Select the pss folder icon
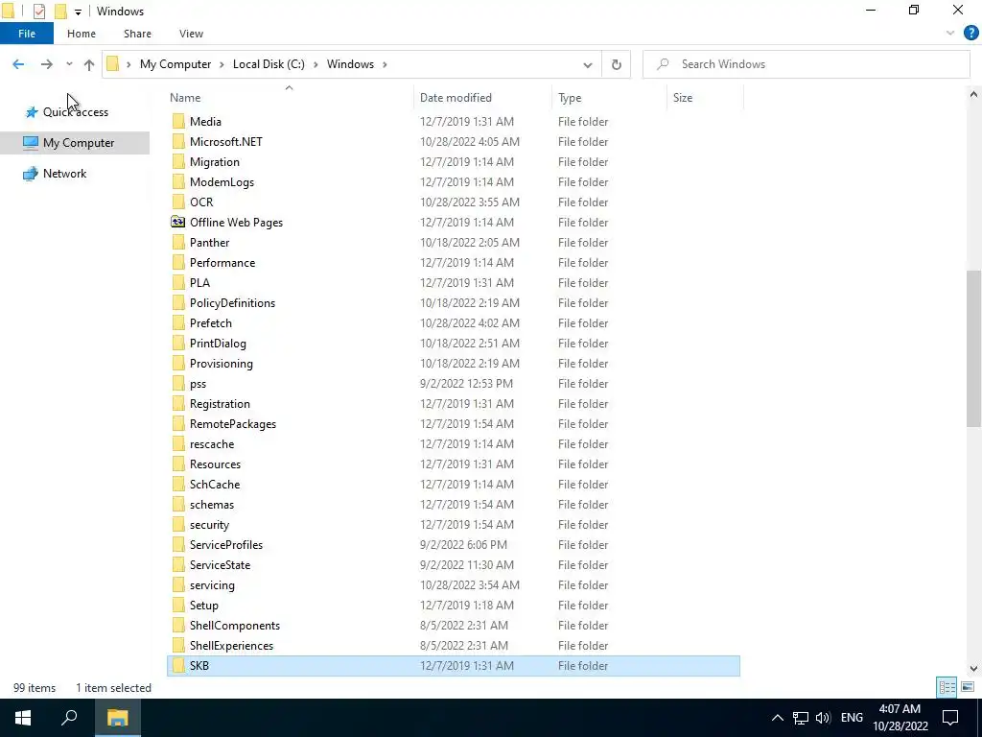Screen dimensions: 982x737 [x=178, y=384]
